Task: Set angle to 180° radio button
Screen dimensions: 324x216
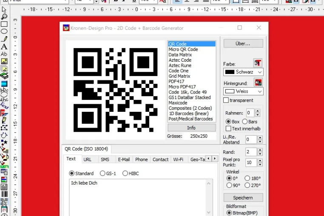Action: pos(247,178)
